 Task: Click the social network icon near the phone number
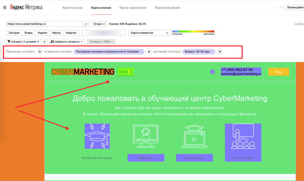(x=212, y=71)
